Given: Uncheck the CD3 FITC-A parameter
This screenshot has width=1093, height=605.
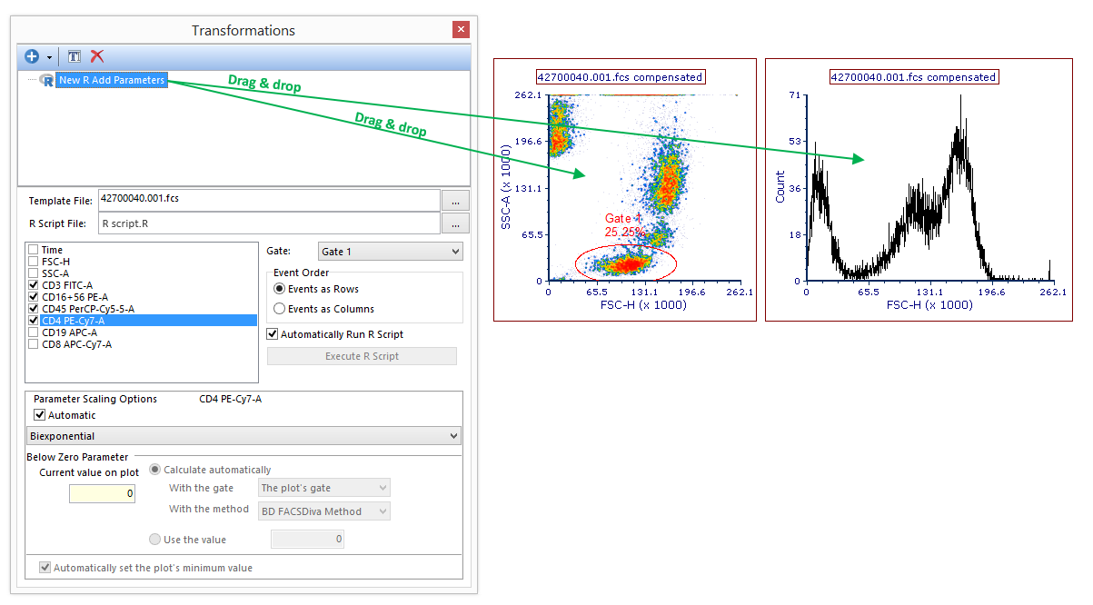Looking at the screenshot, I should pyautogui.click(x=34, y=285).
